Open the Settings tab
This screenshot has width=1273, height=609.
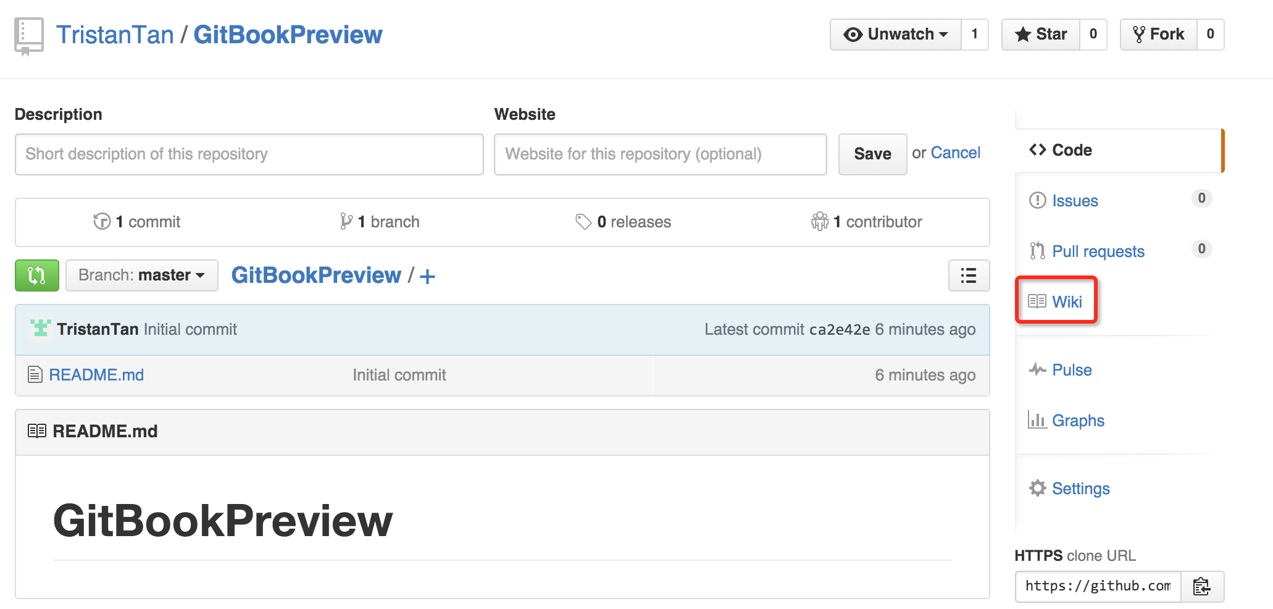tap(1080, 489)
